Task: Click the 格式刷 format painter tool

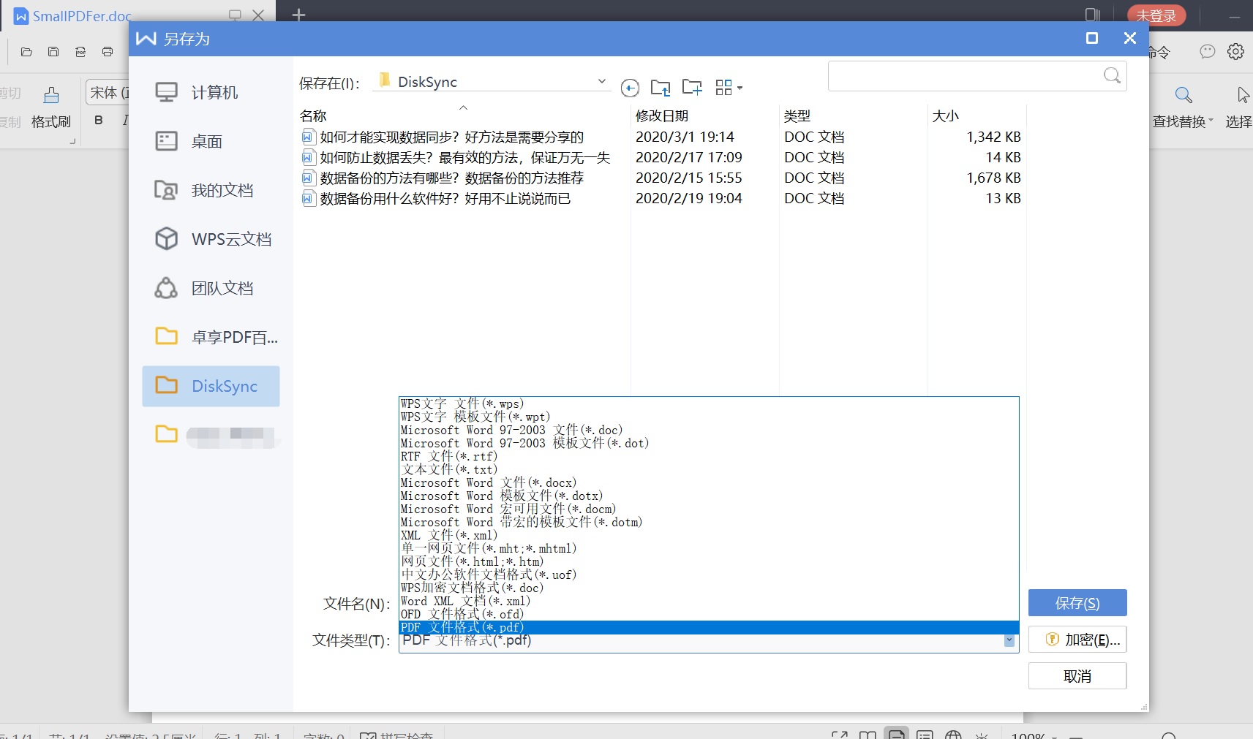Action: point(51,107)
